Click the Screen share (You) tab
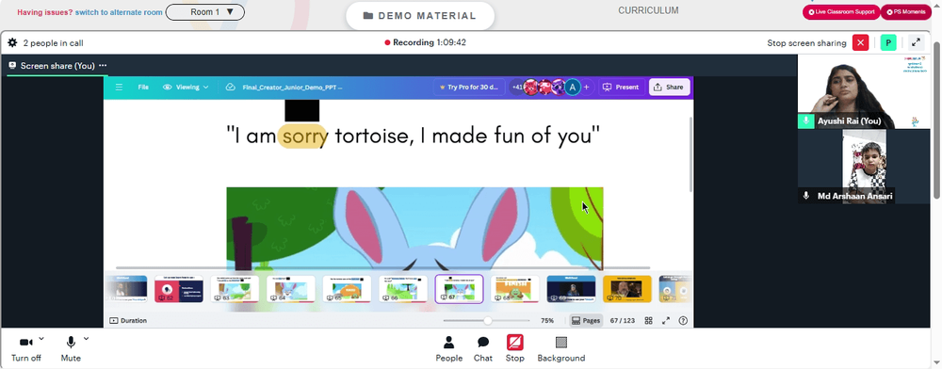942x369 pixels. [x=57, y=65]
